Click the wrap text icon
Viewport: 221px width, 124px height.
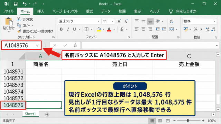pyautogui.click(x=172, y=21)
